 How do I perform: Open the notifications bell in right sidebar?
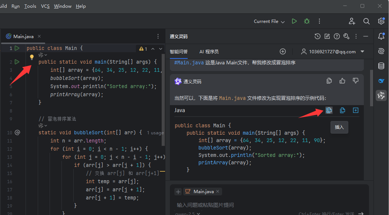pyautogui.click(x=381, y=36)
